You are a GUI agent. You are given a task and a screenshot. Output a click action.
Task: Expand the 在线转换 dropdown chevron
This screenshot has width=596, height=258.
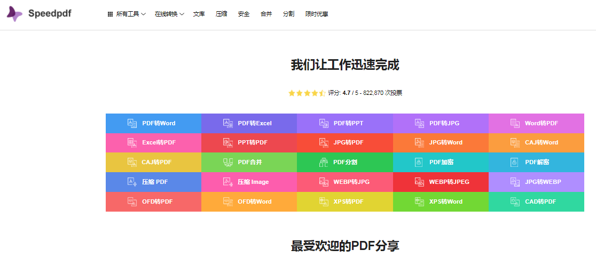click(x=182, y=14)
